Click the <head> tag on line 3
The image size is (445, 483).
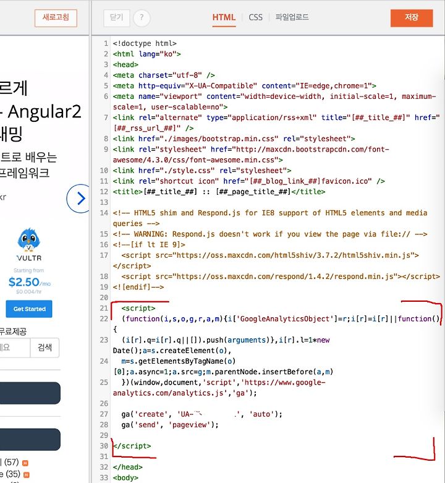(125, 65)
